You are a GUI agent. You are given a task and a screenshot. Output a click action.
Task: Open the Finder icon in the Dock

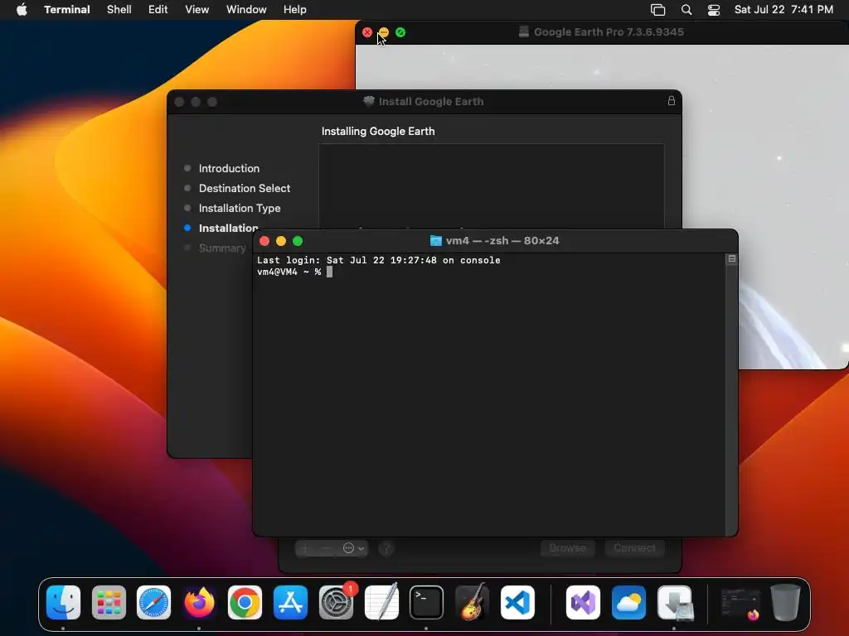(x=63, y=603)
